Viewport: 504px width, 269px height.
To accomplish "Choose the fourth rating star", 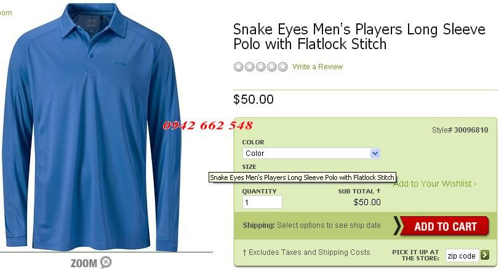I will coord(271,67).
